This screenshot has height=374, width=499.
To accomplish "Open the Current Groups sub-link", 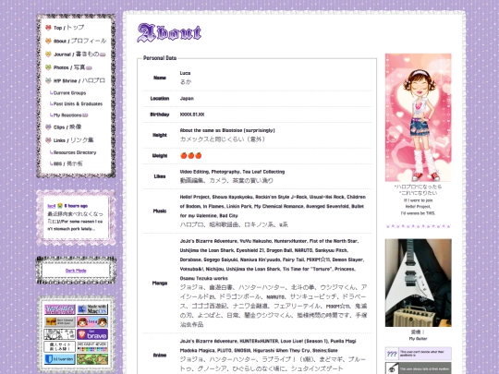I will [69, 93].
